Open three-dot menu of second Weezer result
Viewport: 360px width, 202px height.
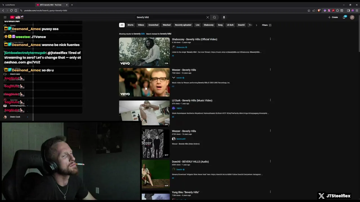[x=270, y=131]
